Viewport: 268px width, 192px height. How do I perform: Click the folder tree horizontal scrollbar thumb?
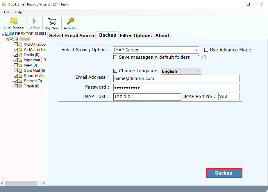pos(21,184)
